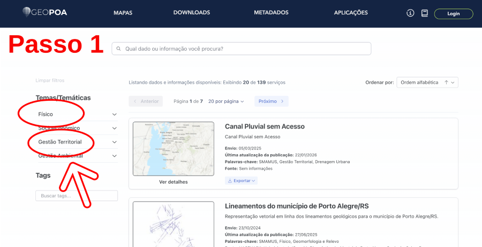Screen dimensions: 482x247
Task: Select the Físico theme
Action: (x=46, y=114)
